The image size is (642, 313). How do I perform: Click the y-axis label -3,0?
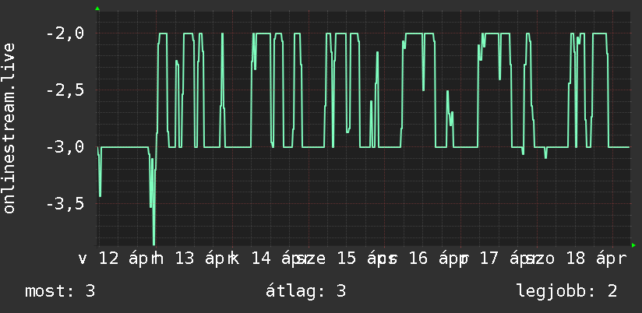point(65,147)
